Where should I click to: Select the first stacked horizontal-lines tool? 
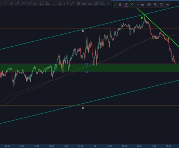coord(84,4)
